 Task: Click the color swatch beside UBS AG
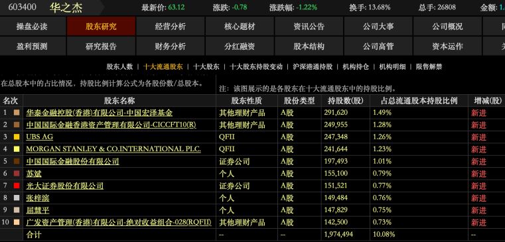click(x=17, y=137)
